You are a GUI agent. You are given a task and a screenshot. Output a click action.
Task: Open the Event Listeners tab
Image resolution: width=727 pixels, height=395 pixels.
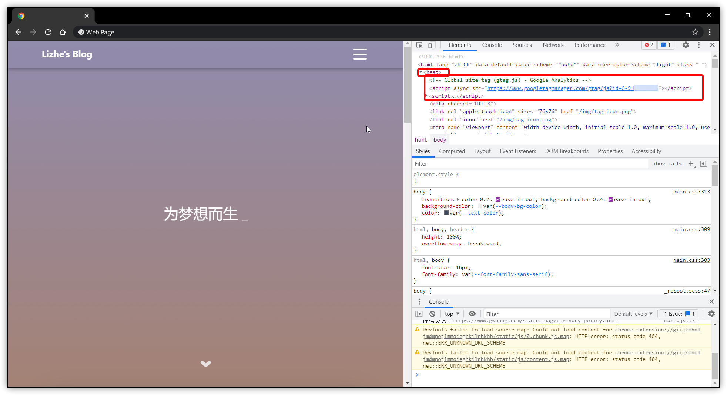517,151
